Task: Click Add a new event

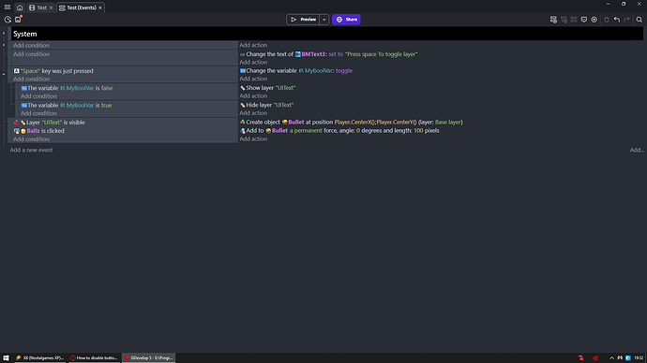Action: [x=31, y=150]
